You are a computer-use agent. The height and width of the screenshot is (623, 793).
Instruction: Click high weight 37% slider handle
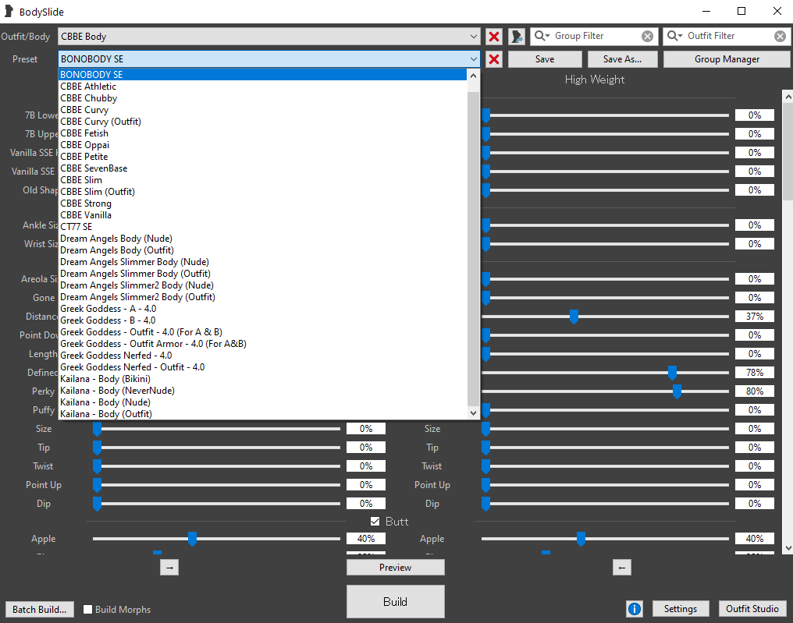[x=574, y=317]
